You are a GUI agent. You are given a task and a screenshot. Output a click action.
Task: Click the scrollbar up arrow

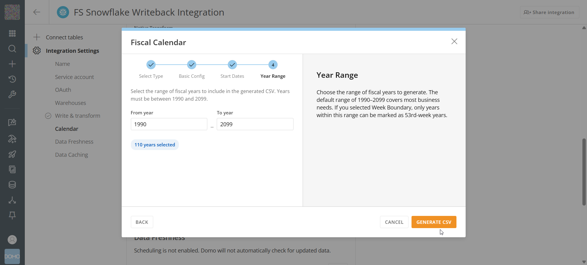pos(584,28)
